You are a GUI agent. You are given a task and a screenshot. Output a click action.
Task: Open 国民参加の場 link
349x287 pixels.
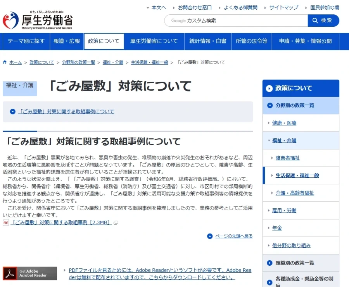pyautogui.click(x=325, y=8)
